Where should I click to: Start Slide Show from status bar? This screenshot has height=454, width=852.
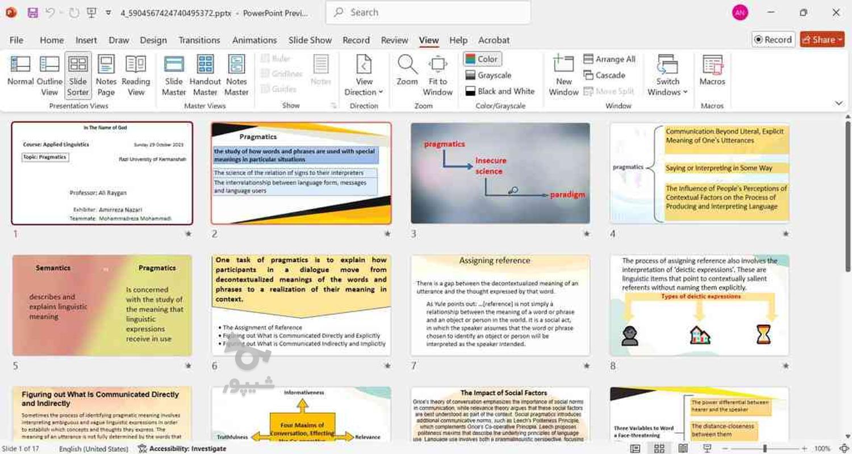pos(707,448)
